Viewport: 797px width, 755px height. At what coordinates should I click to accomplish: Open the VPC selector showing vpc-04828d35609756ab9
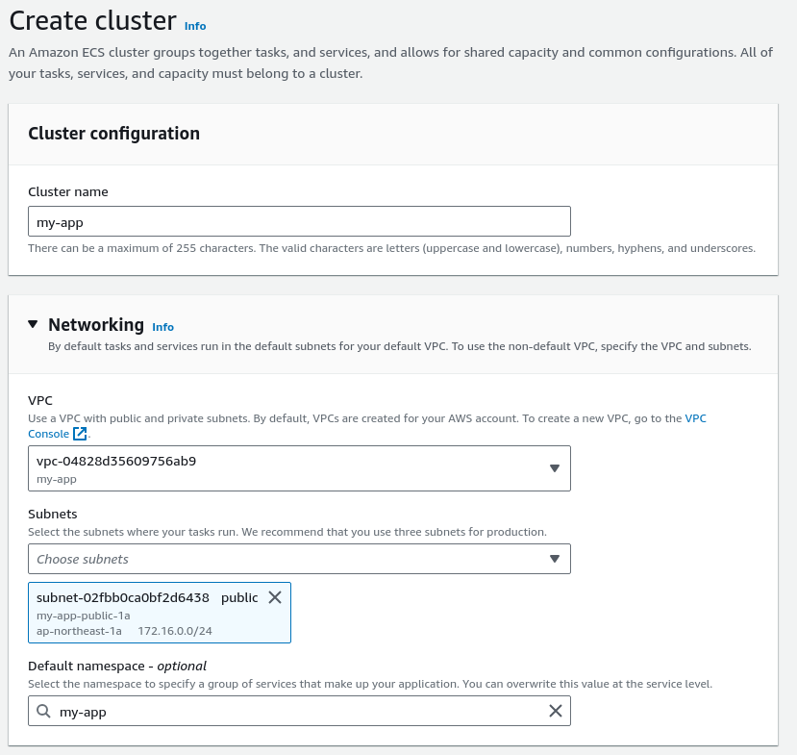(299, 468)
